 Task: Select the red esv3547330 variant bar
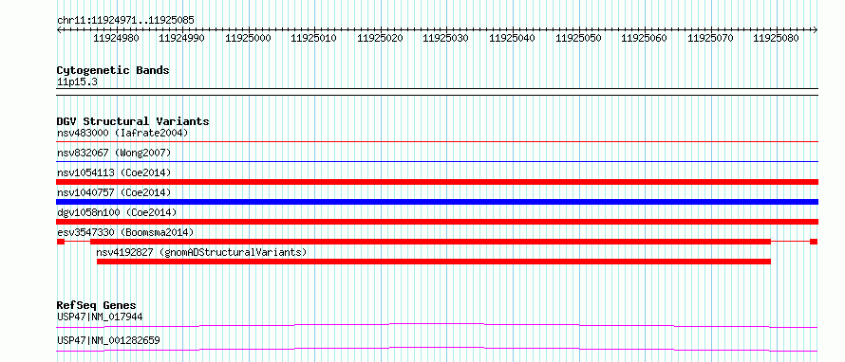click(x=437, y=242)
